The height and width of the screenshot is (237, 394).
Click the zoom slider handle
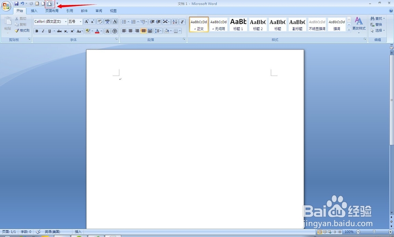[374, 232]
